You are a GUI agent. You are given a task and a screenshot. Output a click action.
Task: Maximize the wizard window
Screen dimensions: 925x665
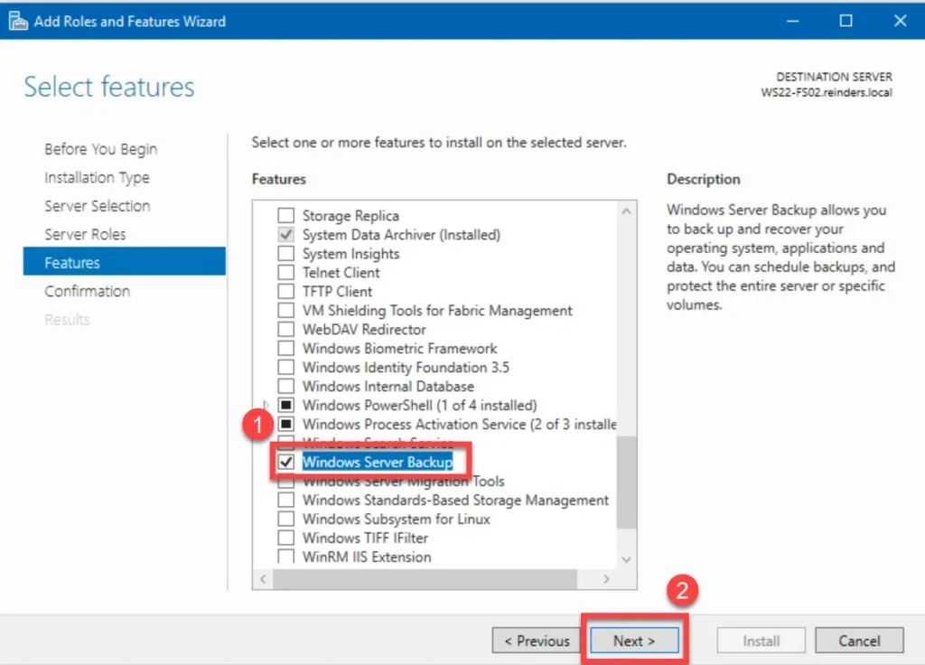pos(846,22)
